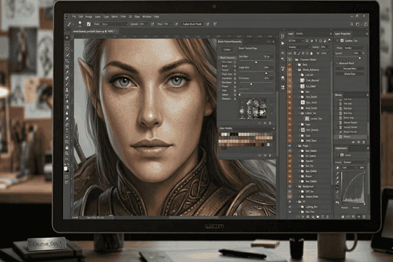This screenshot has width=393, height=262.
Task: Open the Help menu
Action: [157, 16]
